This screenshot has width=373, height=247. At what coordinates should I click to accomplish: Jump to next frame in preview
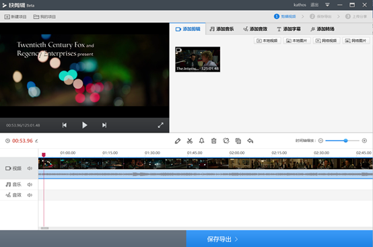(x=104, y=125)
